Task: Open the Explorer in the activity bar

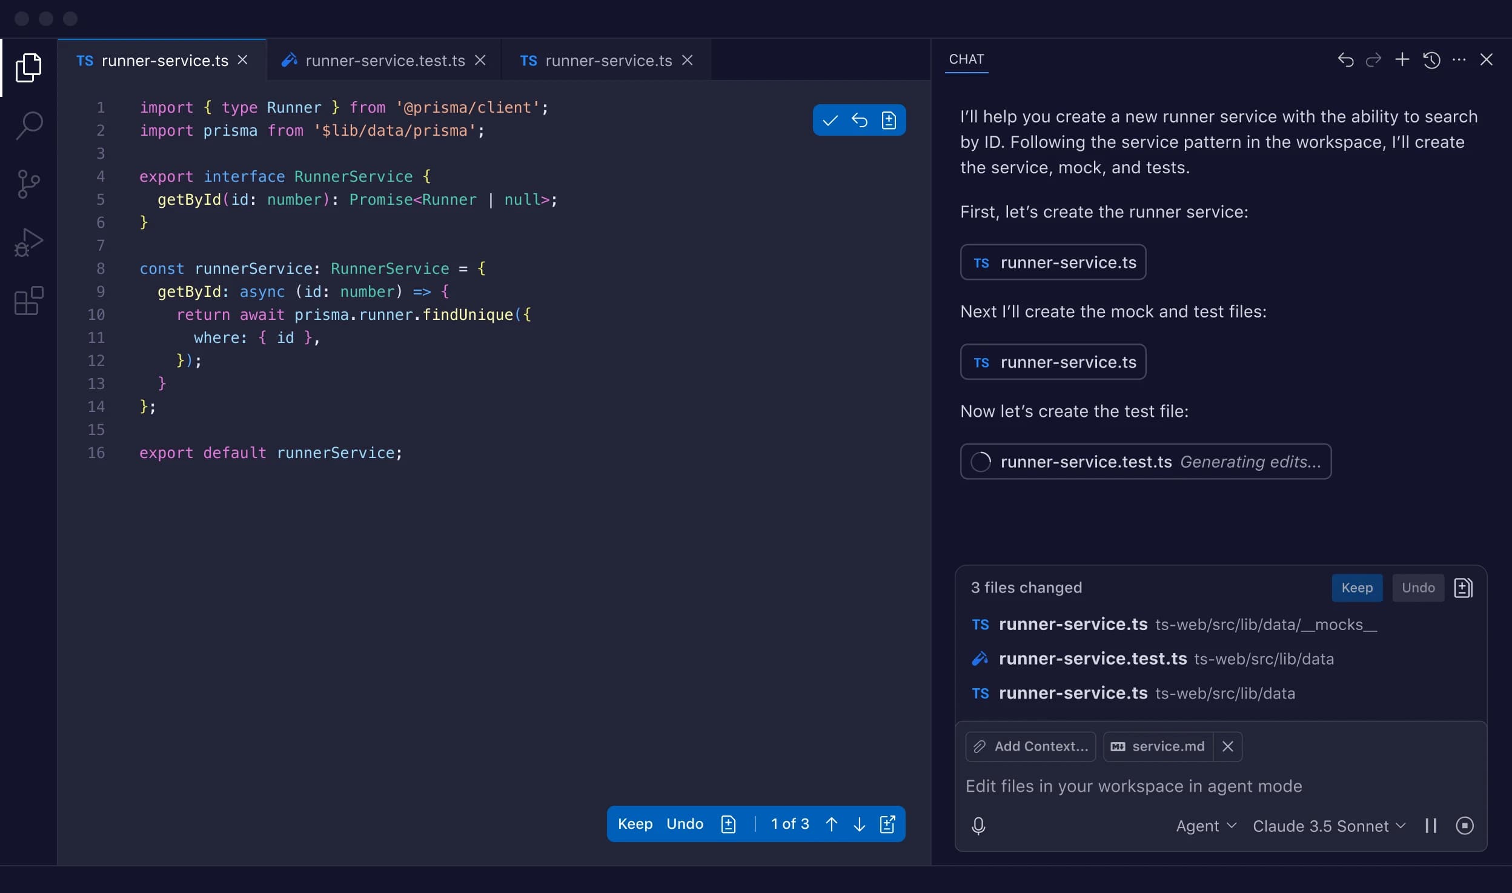Action: pos(28,67)
